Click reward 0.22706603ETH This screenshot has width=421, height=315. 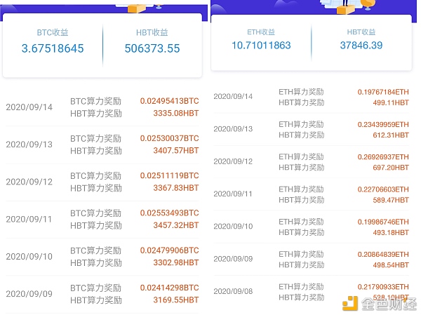(383, 189)
